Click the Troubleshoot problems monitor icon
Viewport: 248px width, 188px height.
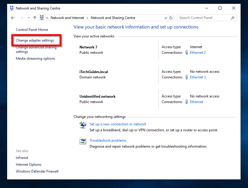(x=83, y=141)
